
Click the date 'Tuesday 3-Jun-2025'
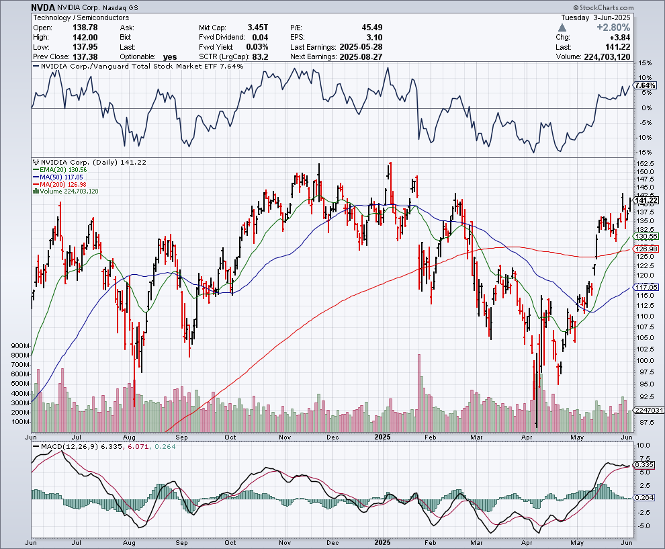(x=595, y=17)
